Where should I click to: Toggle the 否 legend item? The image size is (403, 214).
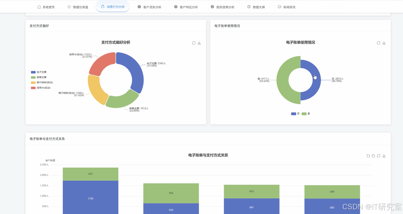point(295,114)
